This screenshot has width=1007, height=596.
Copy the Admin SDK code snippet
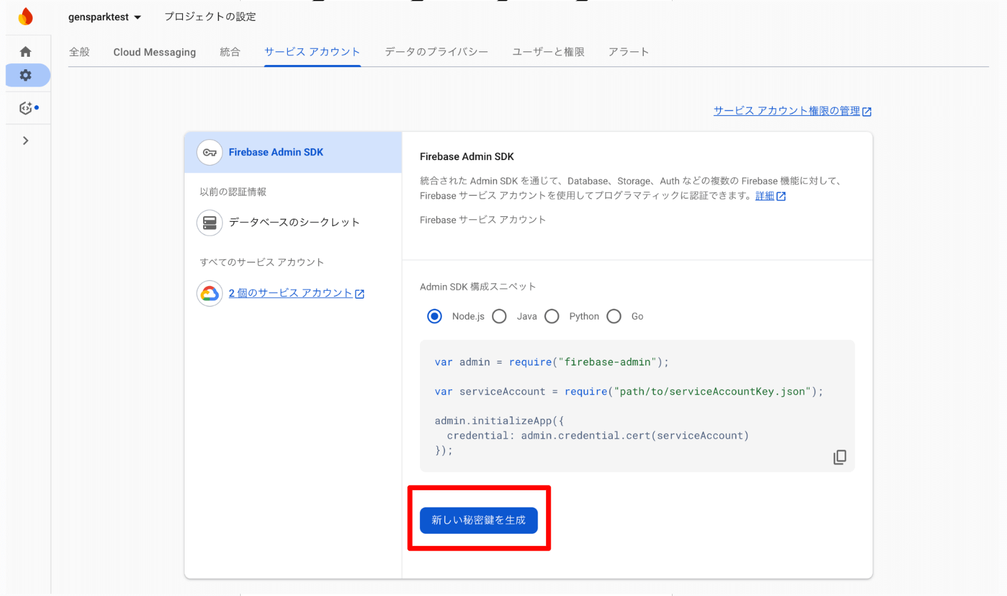[x=839, y=457]
